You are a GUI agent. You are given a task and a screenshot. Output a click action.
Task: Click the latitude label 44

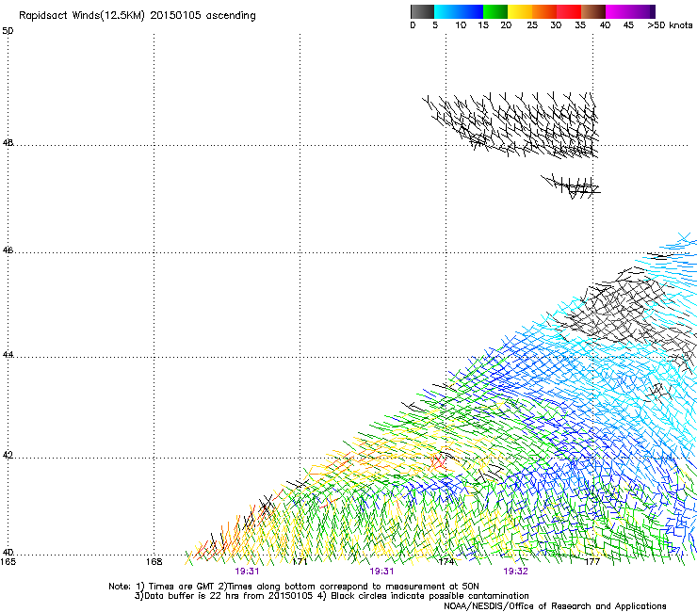click(x=8, y=355)
